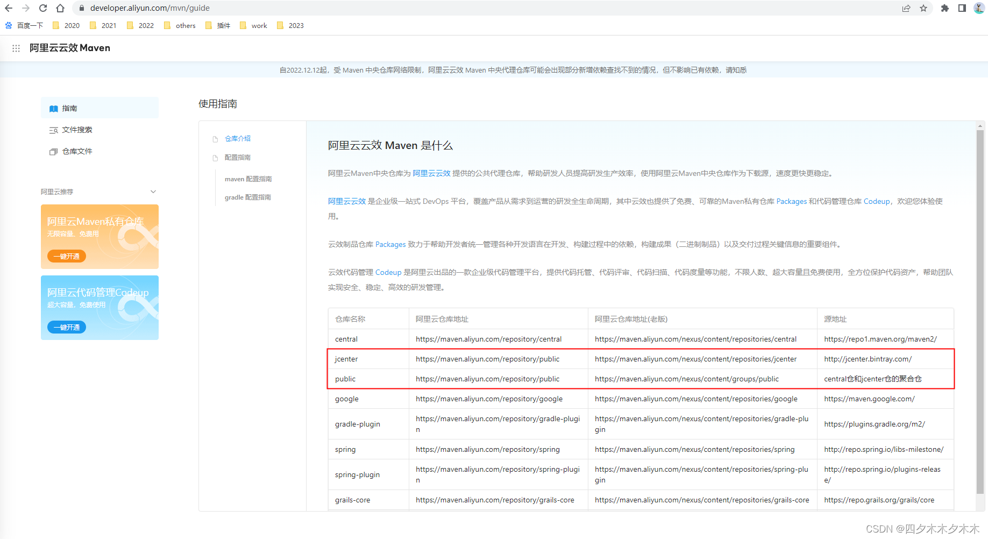This screenshot has height=539, width=988.
Task: Click the share page icon in address bar
Action: tap(906, 8)
